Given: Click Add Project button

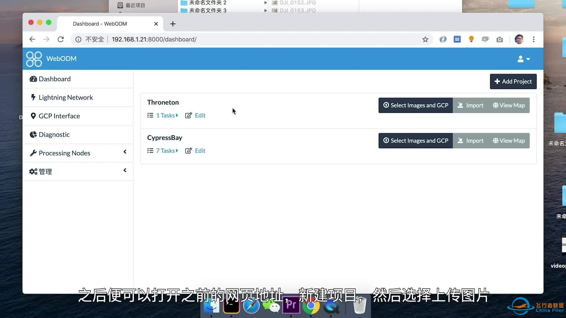Looking at the screenshot, I should tap(513, 81).
